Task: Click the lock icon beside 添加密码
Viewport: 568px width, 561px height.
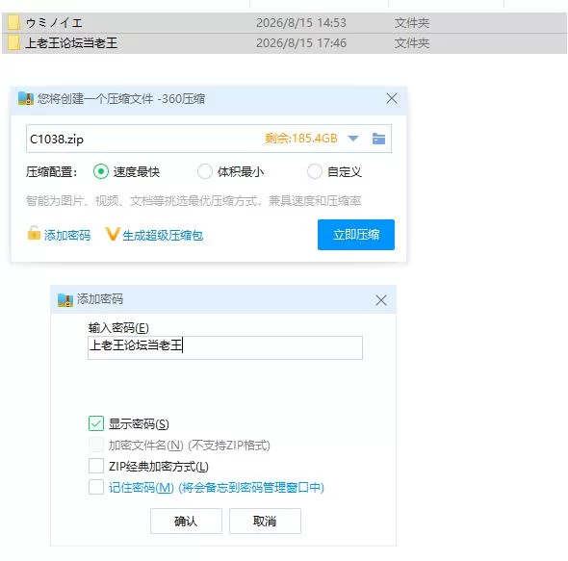Action: pyautogui.click(x=34, y=233)
